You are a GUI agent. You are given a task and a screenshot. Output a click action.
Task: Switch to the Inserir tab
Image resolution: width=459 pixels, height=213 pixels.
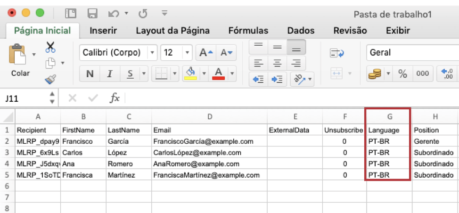click(103, 31)
